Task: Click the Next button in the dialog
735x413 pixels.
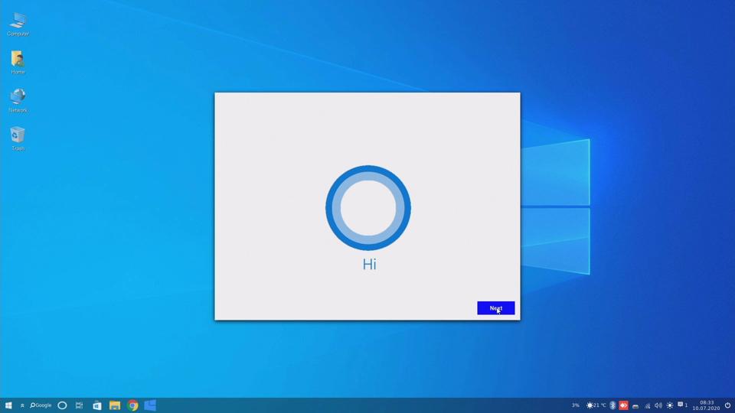Action: pyautogui.click(x=495, y=308)
